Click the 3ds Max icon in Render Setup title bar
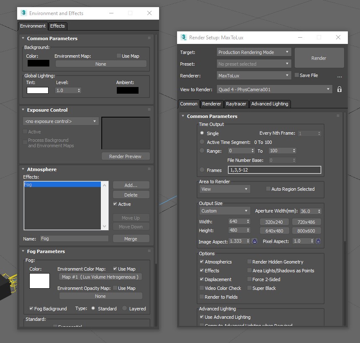The image size is (360, 343). tap(183, 37)
